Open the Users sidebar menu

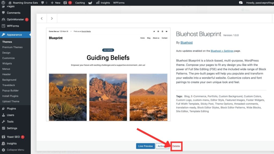10,115
